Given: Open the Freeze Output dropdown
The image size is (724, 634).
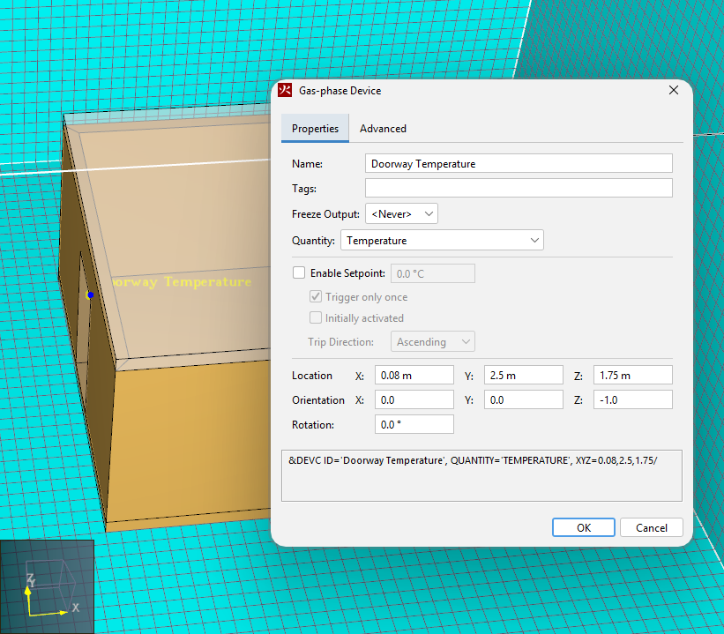Looking at the screenshot, I should point(401,213).
